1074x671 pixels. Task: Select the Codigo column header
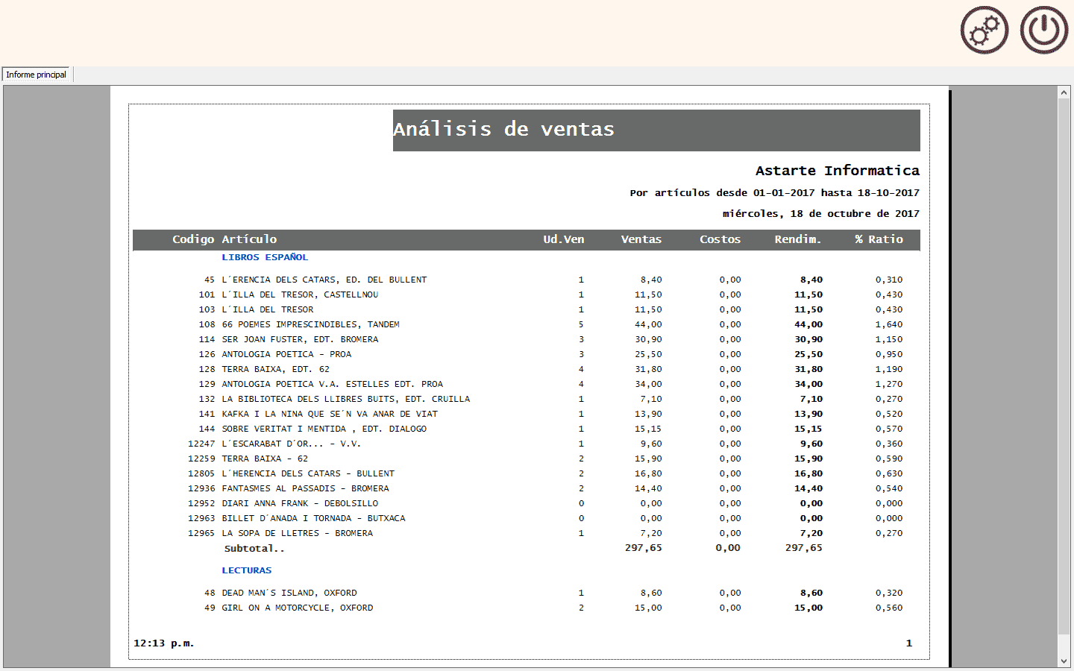(193, 239)
